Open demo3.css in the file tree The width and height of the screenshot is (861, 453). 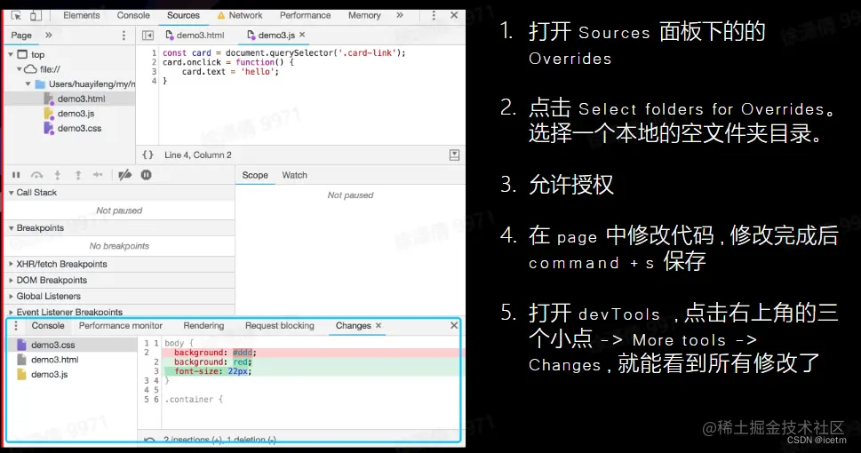click(x=80, y=129)
